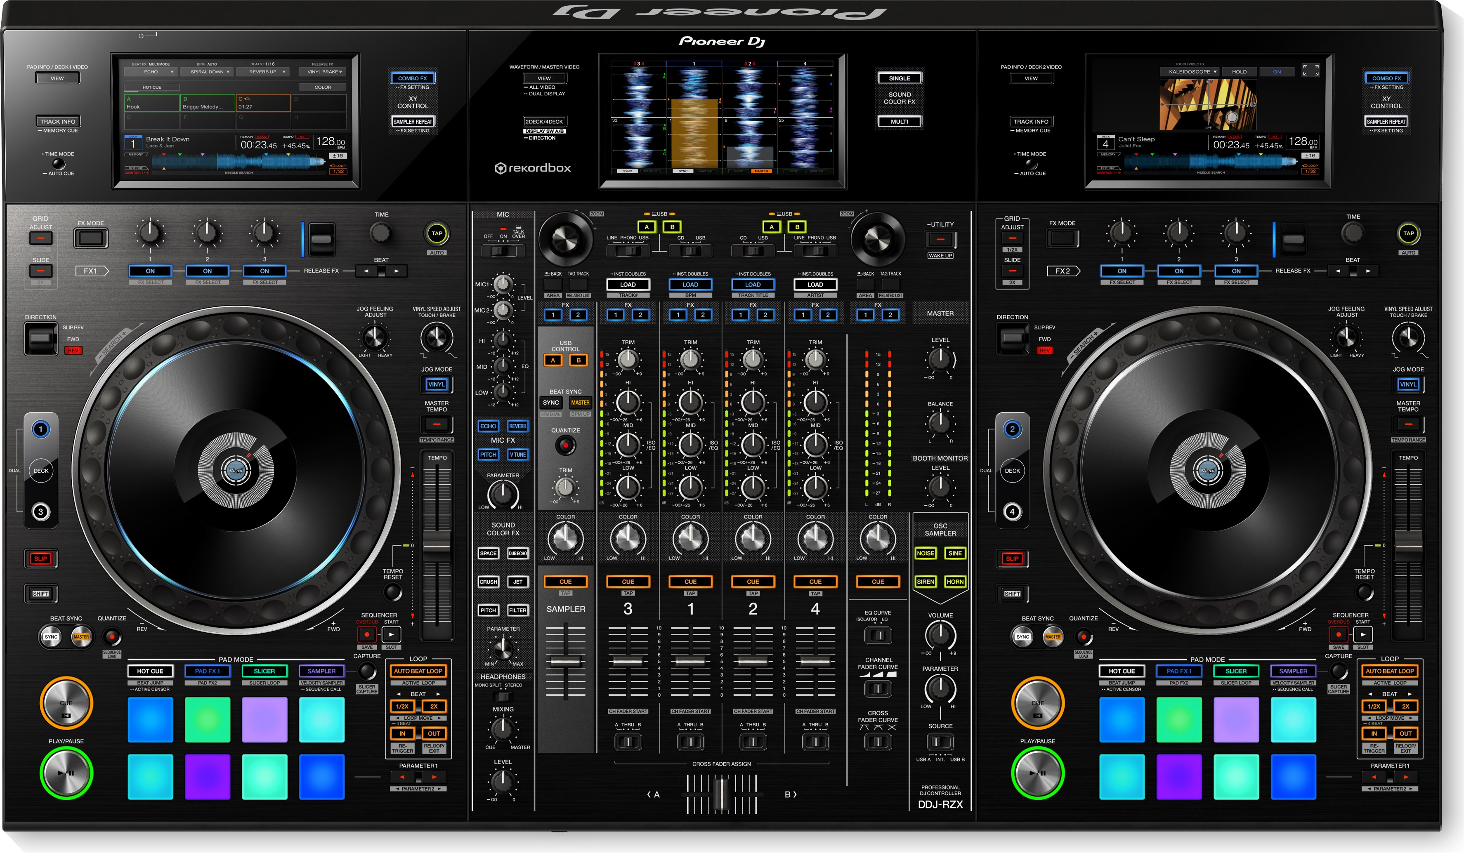Enable SLIP mode on deck 2
Screen dimensions: 1464x853
point(1013,558)
